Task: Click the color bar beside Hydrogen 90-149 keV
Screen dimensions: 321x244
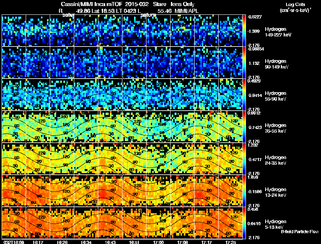Action: point(244,63)
